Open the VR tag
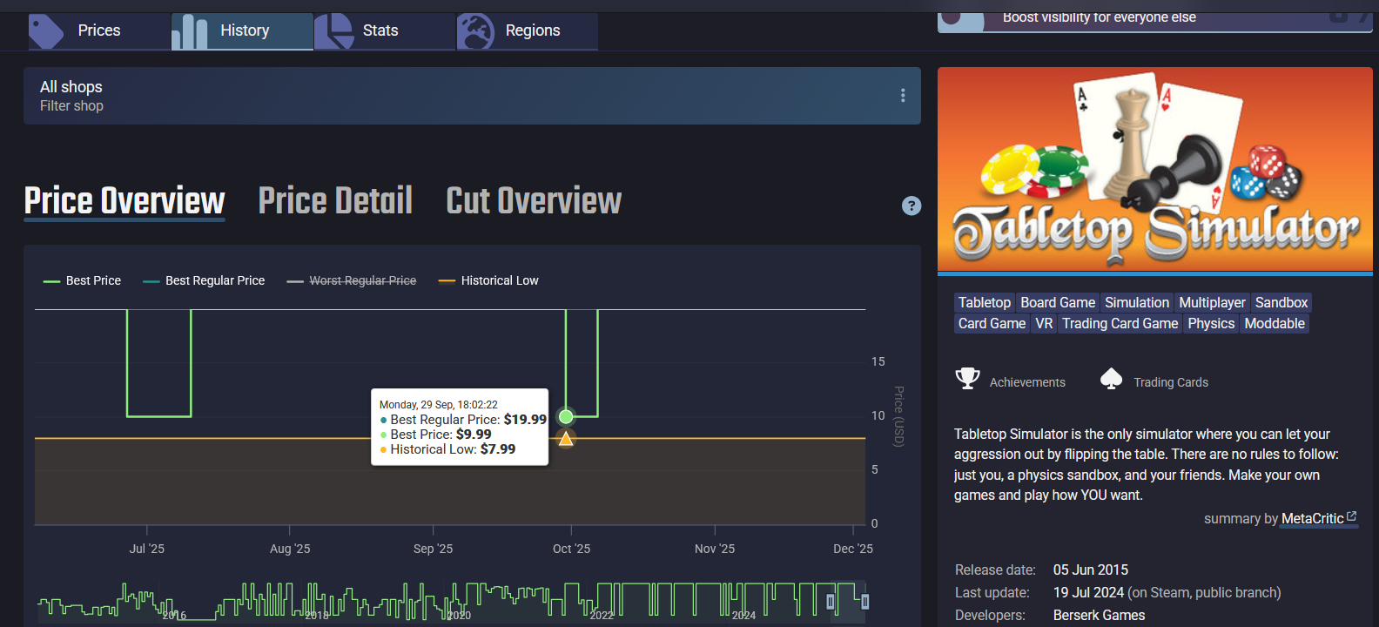Image resolution: width=1379 pixels, height=627 pixels. [x=1044, y=323]
